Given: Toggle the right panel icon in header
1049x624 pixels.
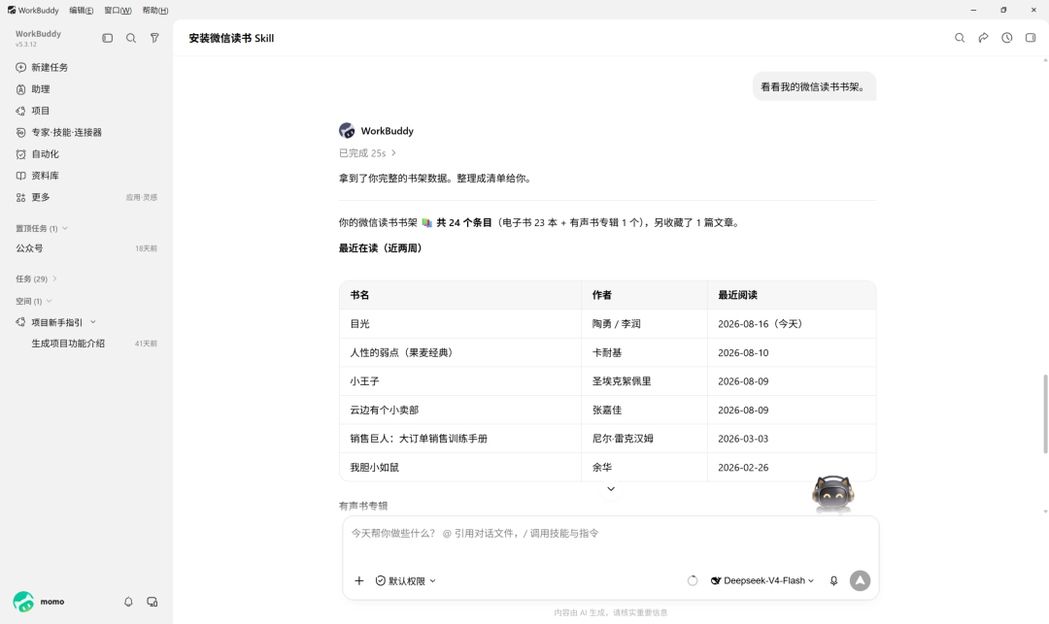Looking at the screenshot, I should click(1031, 38).
